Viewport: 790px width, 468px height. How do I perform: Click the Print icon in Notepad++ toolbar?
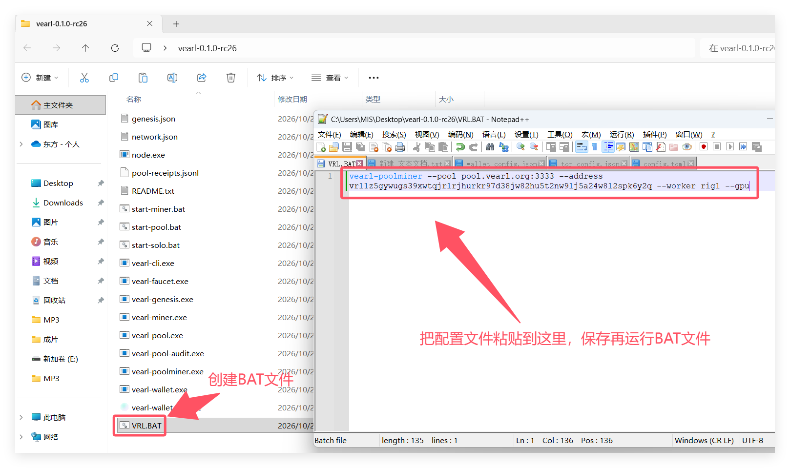pos(400,147)
